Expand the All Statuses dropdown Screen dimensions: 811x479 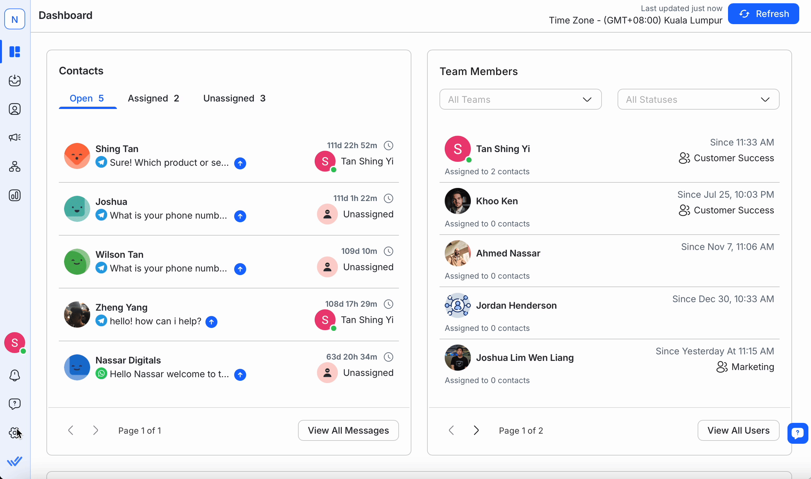point(698,99)
